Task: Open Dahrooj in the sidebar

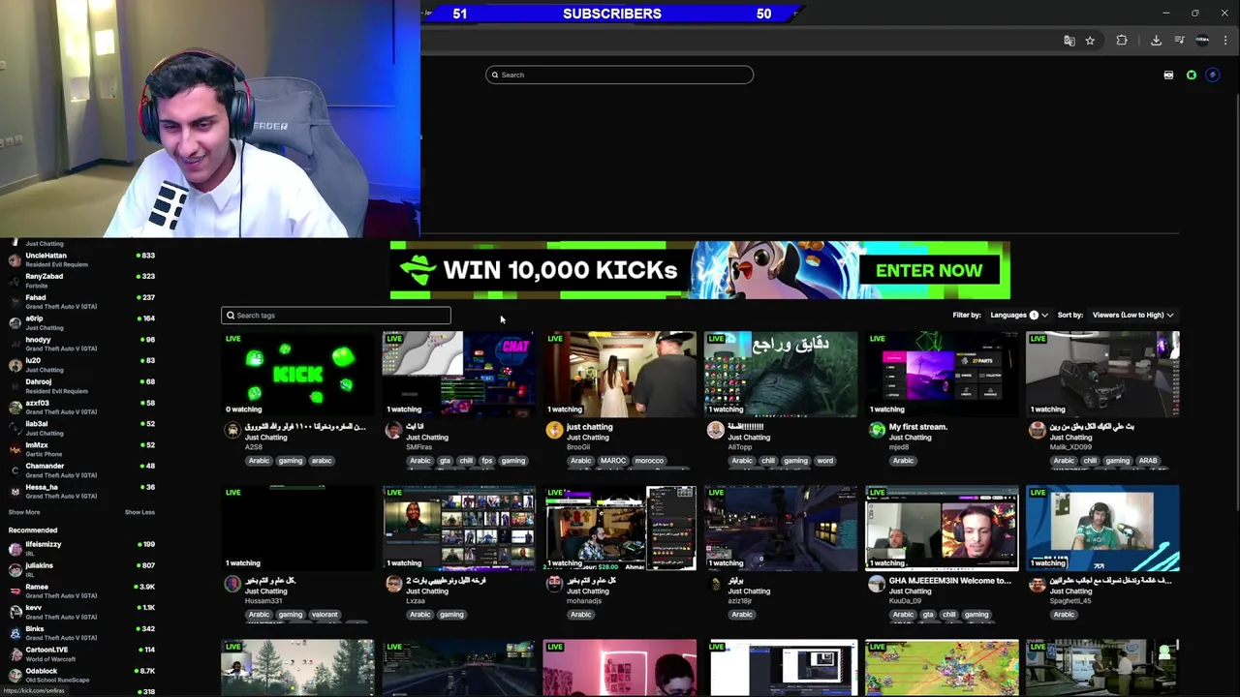Action: pos(82,386)
